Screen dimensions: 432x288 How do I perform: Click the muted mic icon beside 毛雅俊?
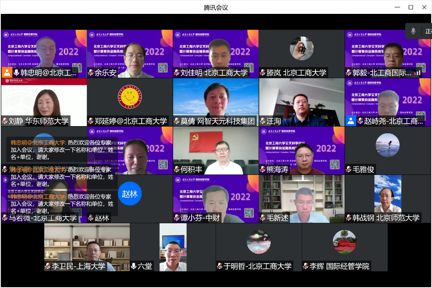click(349, 169)
